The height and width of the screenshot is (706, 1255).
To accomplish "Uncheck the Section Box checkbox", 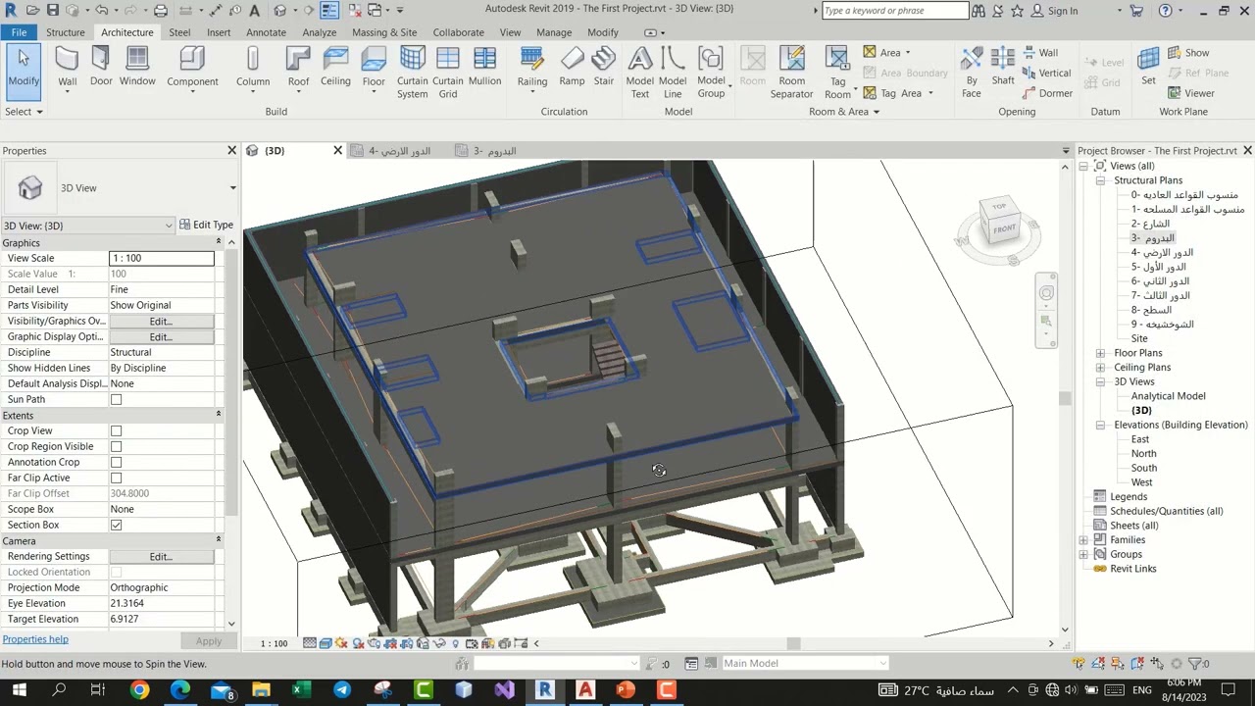I will 116,525.
